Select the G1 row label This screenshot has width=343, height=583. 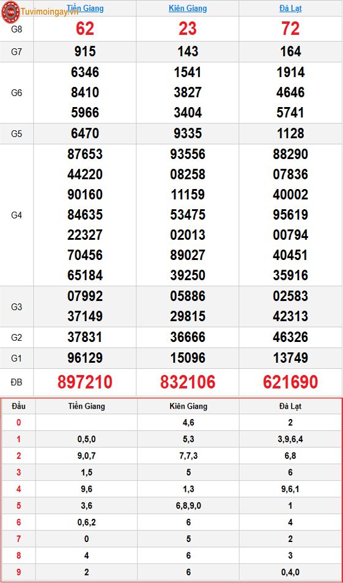[x=17, y=358]
